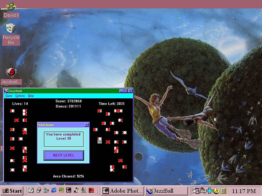The width and height of the screenshot is (262, 196).
Task: Click the printer-desk system tray icon
Action: pos(202,191)
